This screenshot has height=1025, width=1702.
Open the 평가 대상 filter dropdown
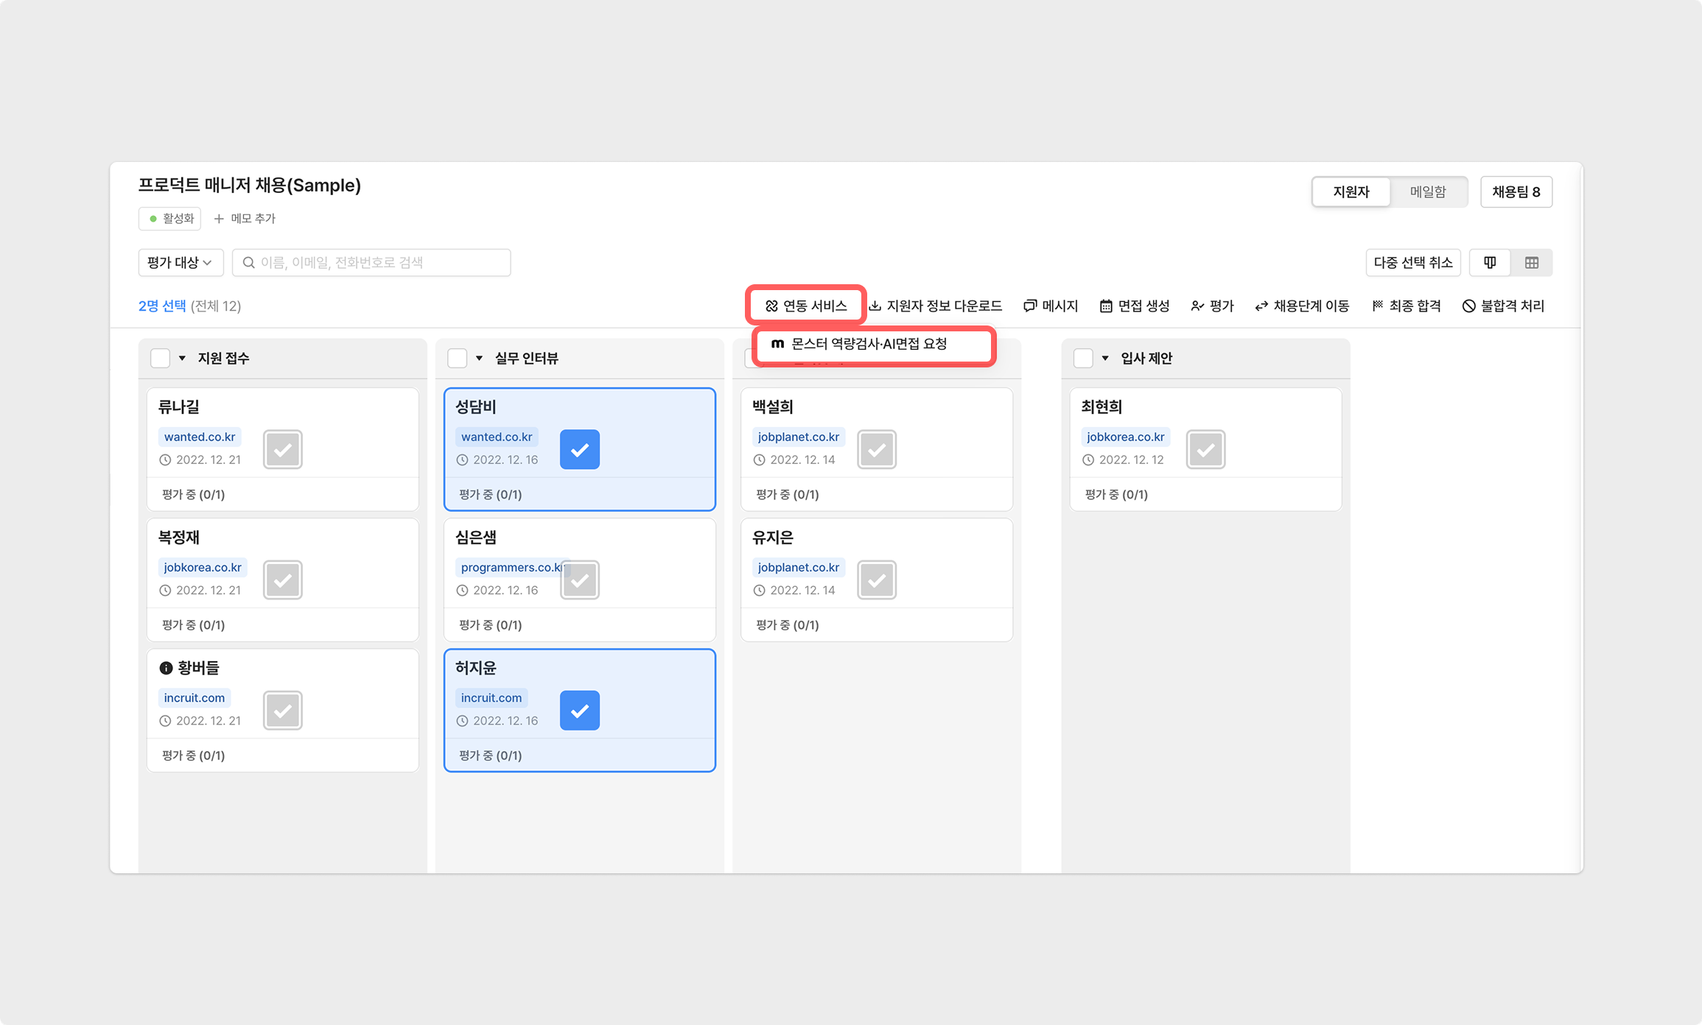point(181,263)
